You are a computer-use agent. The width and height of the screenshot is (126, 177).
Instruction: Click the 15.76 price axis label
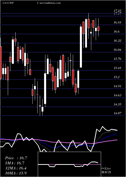pos(117,59)
